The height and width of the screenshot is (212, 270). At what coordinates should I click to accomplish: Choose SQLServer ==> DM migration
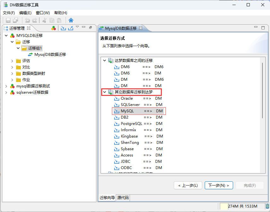click(x=138, y=105)
